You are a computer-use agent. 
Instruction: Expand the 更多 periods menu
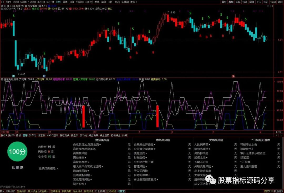[x=134, y=2]
